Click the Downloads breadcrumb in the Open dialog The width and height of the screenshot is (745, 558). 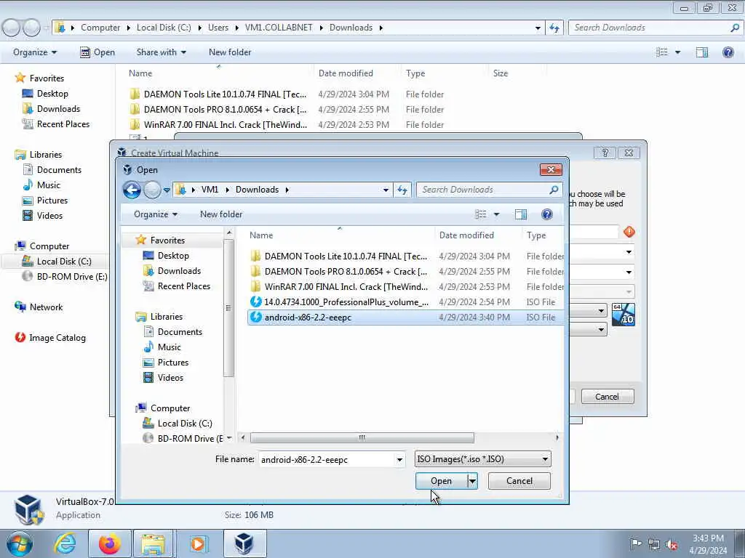pyautogui.click(x=258, y=190)
